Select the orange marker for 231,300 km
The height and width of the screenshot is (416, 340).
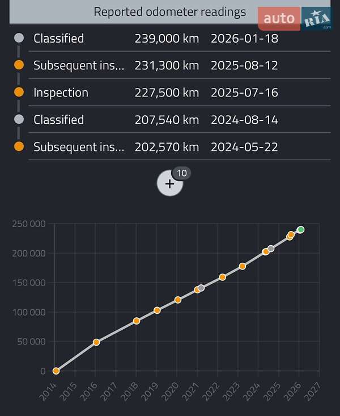tap(19, 65)
